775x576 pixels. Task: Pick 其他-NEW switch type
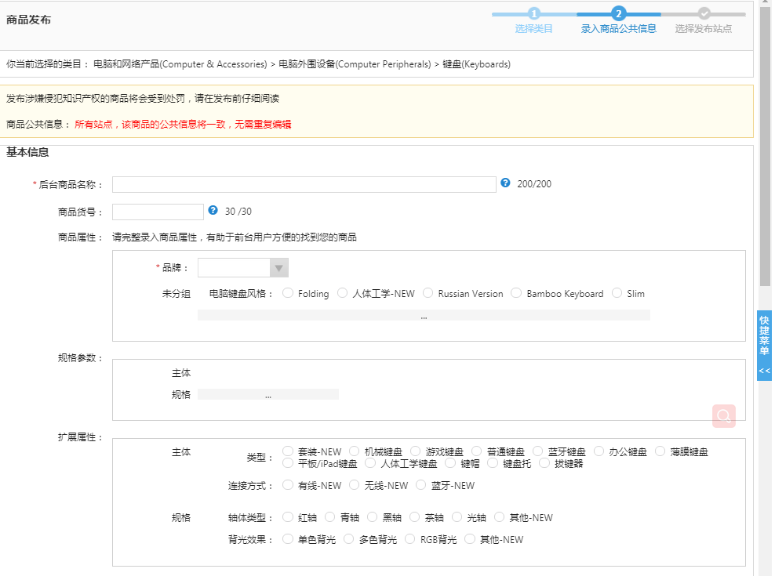pos(499,516)
